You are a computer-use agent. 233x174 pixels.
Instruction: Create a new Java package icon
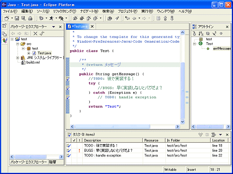82,18
